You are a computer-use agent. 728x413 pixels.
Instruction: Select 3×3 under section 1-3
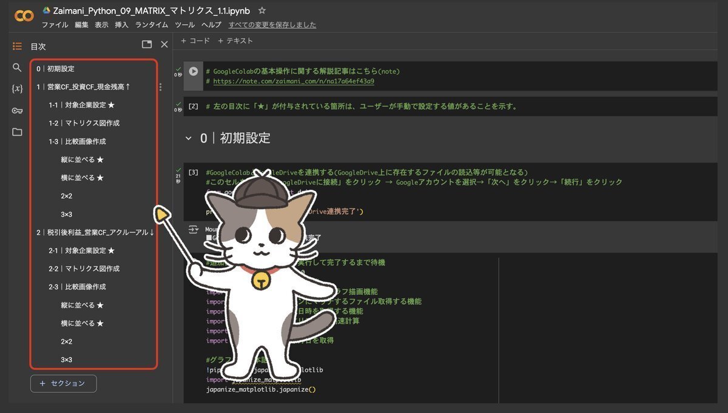(67, 214)
